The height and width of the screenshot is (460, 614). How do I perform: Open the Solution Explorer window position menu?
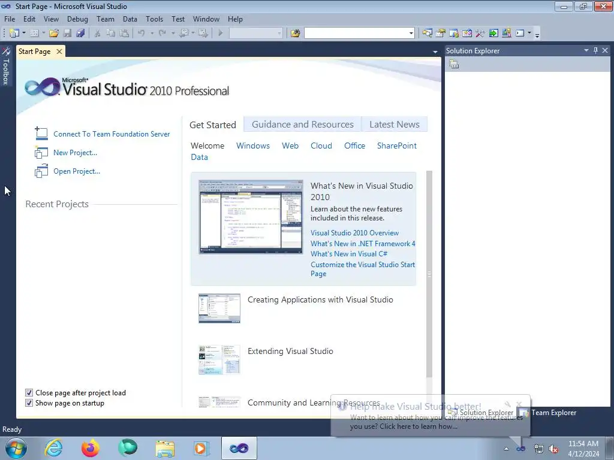coord(586,50)
